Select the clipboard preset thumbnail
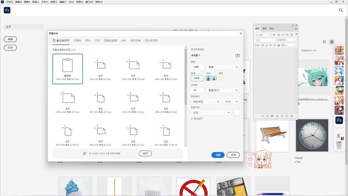Viewport: 348px width, 196px height. click(x=68, y=69)
